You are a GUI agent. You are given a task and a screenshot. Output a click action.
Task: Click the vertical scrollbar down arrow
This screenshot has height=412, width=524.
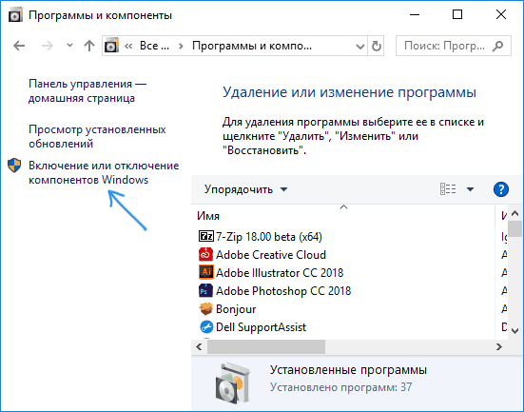coord(515,331)
